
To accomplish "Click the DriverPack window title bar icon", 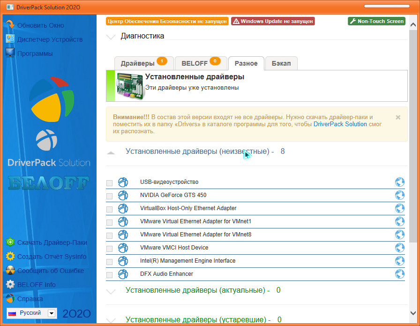I will tap(10, 7).
